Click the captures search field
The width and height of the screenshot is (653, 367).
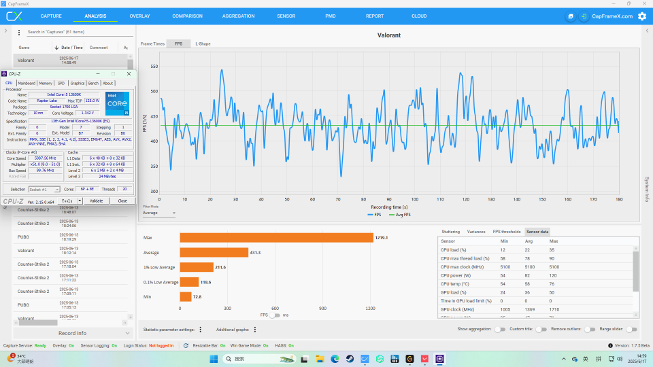click(79, 32)
